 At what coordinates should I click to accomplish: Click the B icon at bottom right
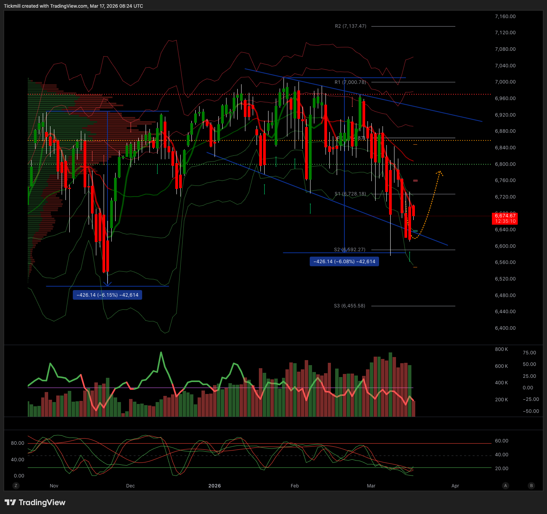point(531,486)
